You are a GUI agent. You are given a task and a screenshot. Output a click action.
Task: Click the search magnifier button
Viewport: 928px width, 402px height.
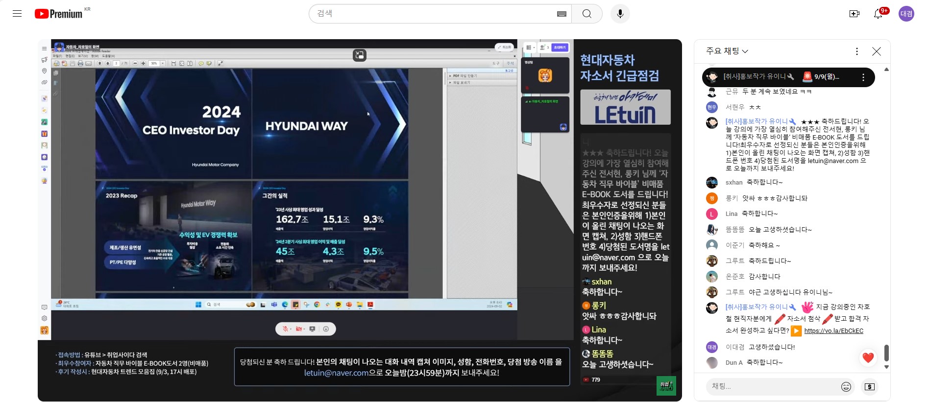586,14
